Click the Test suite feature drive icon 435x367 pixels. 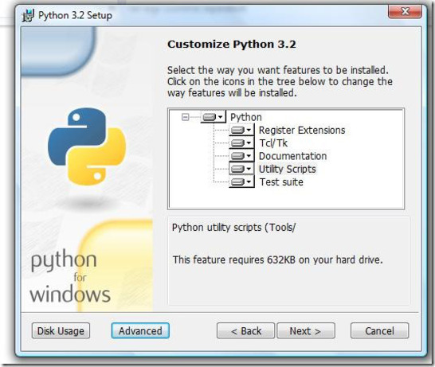click(x=237, y=182)
